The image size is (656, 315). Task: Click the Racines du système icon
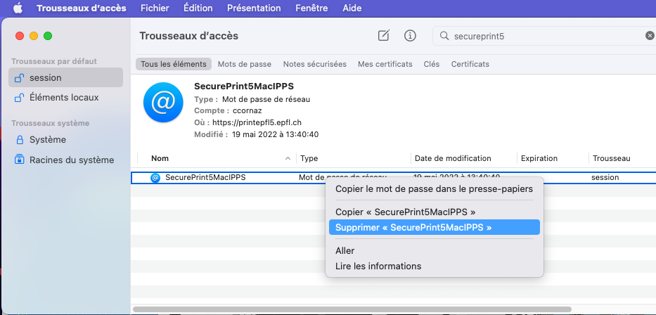(x=19, y=160)
